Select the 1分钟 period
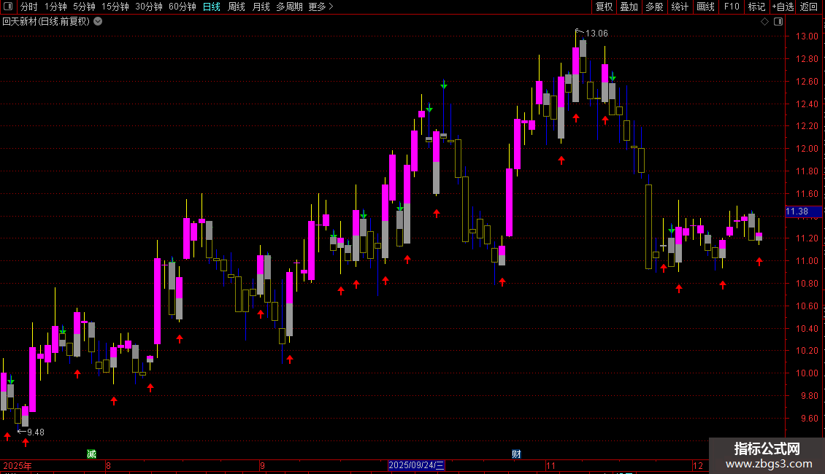Screen dimensions: 825x474 (55, 7)
